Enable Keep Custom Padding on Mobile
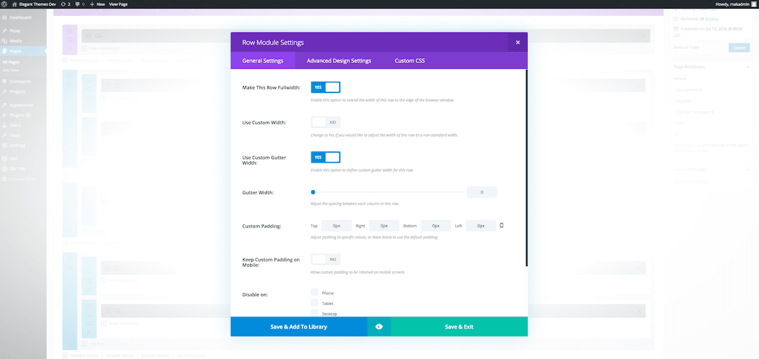Image resolution: width=759 pixels, height=359 pixels. click(x=326, y=259)
